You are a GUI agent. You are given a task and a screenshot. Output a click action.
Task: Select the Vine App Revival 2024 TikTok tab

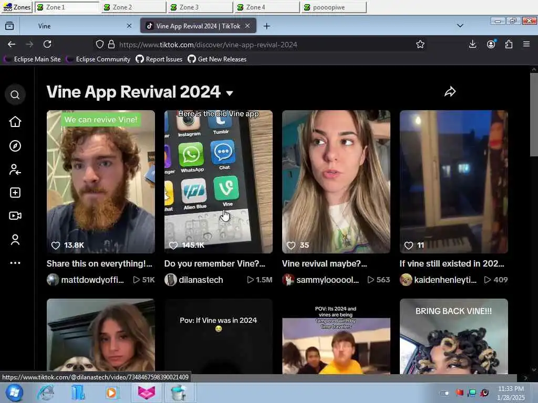click(198, 26)
